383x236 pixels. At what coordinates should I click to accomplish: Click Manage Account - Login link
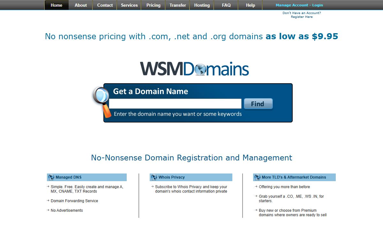299,5
